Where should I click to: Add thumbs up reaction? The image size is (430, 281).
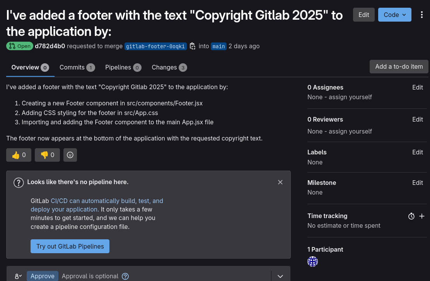[x=19, y=155]
